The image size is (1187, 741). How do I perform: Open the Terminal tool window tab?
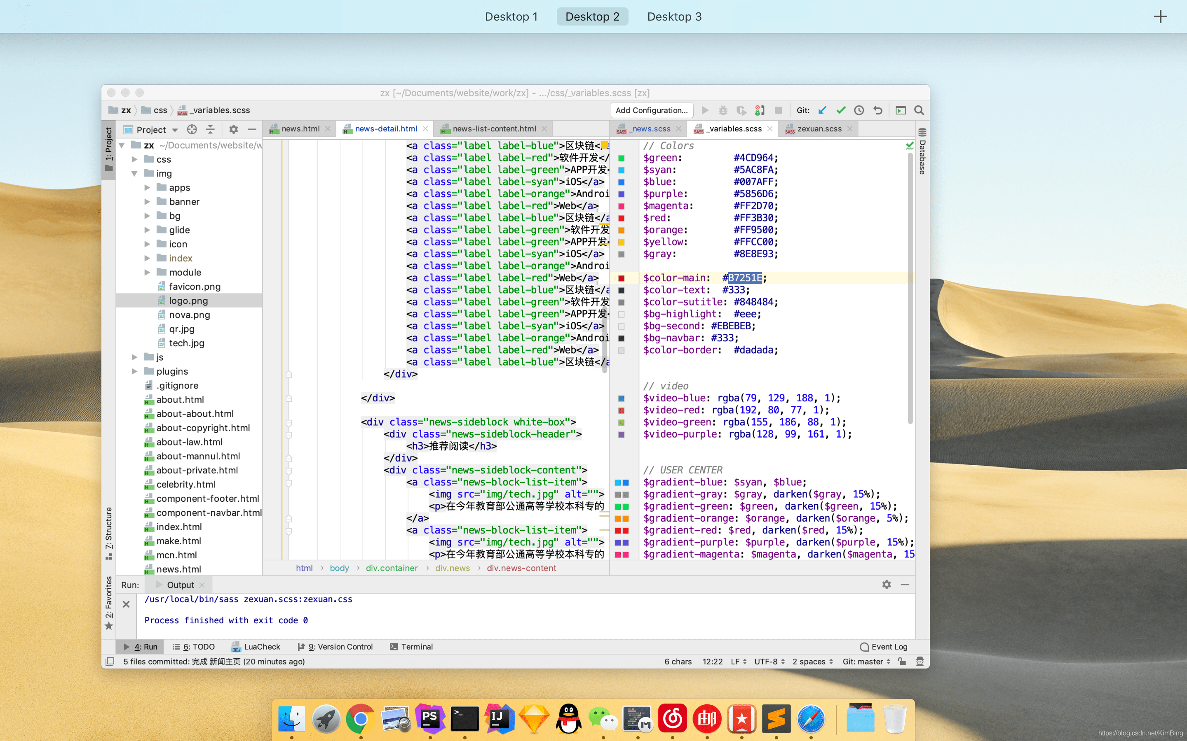[411, 646]
